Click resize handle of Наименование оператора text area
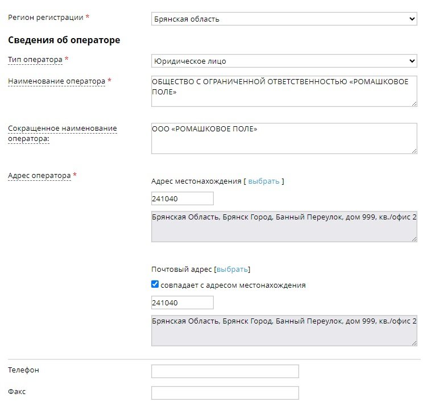This screenshot has height=406, width=431. (414, 103)
